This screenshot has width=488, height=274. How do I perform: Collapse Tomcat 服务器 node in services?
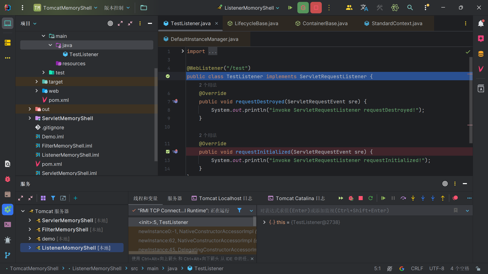23,211
